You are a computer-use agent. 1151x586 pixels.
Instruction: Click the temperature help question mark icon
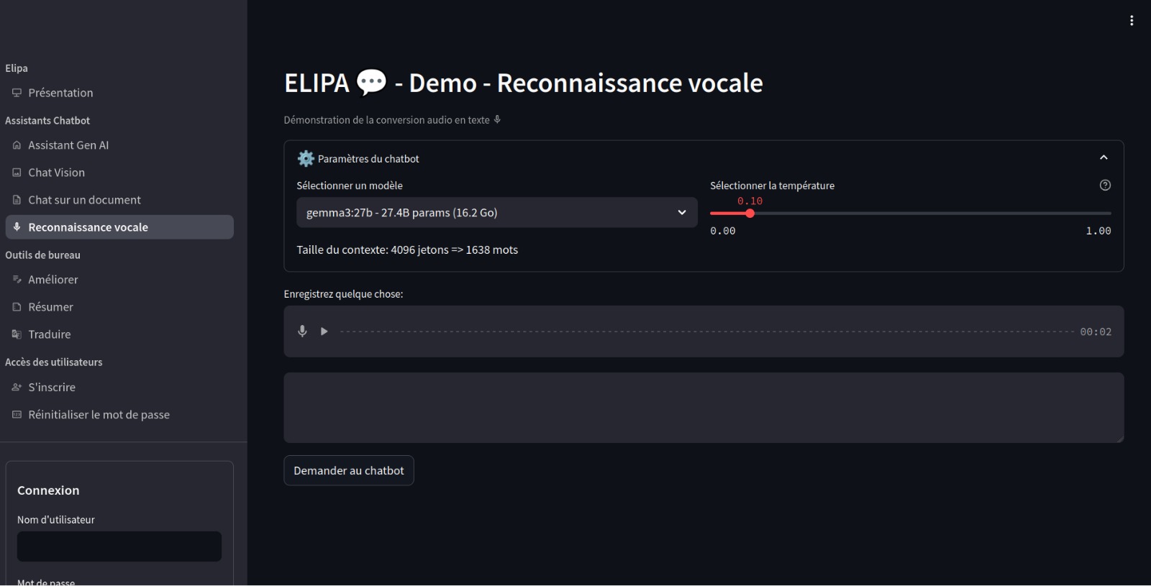tap(1105, 186)
